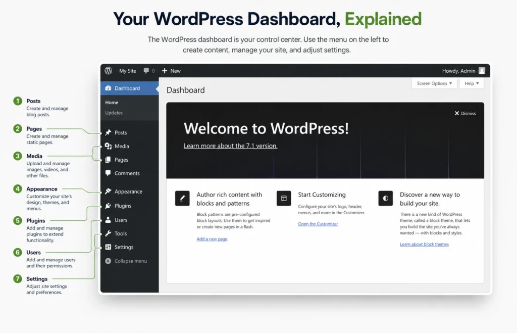Screen dimensions: 517x333
Task: Click the Collapse menu label
Action: pos(131,261)
